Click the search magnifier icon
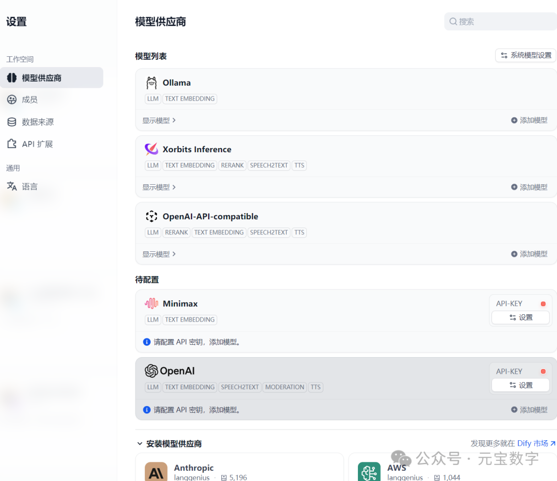The height and width of the screenshot is (481, 557). (453, 21)
